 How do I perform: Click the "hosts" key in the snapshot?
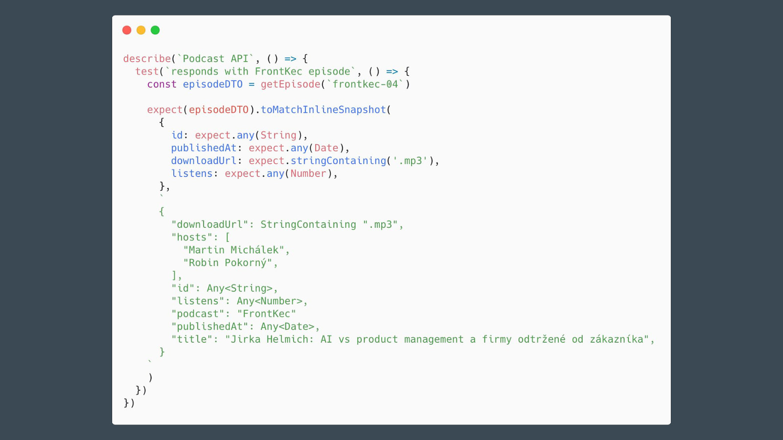pos(191,237)
